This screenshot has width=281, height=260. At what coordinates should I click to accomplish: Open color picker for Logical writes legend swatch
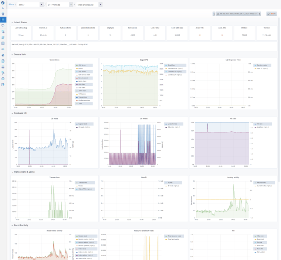pyautogui.click(x=166, y=124)
